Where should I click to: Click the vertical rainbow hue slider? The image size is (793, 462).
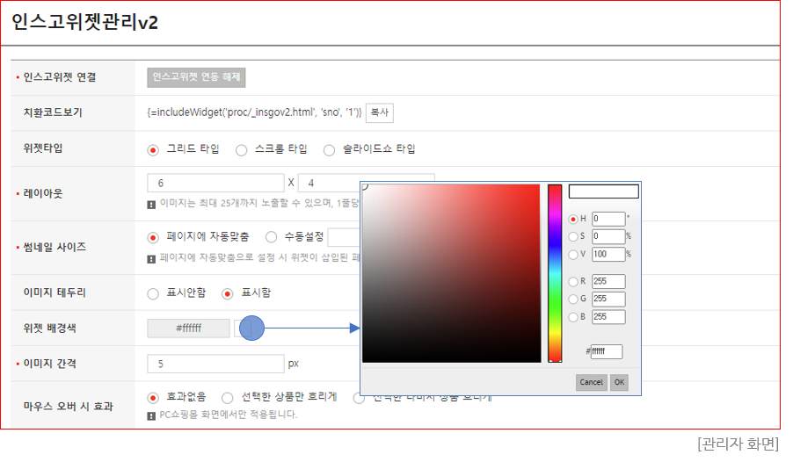coord(555,272)
